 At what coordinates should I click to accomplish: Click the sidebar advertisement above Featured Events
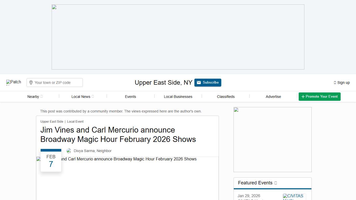[x=272, y=140]
